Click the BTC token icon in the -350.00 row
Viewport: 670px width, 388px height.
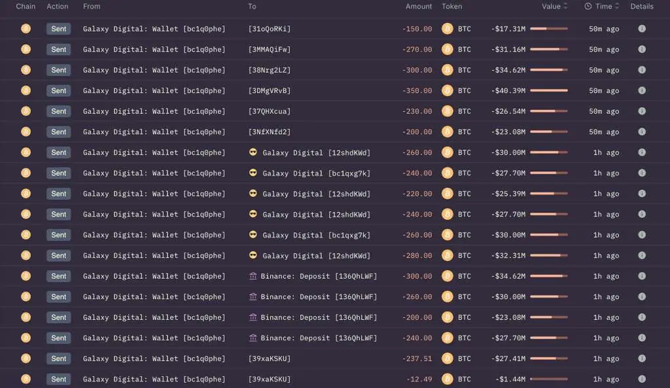448,90
